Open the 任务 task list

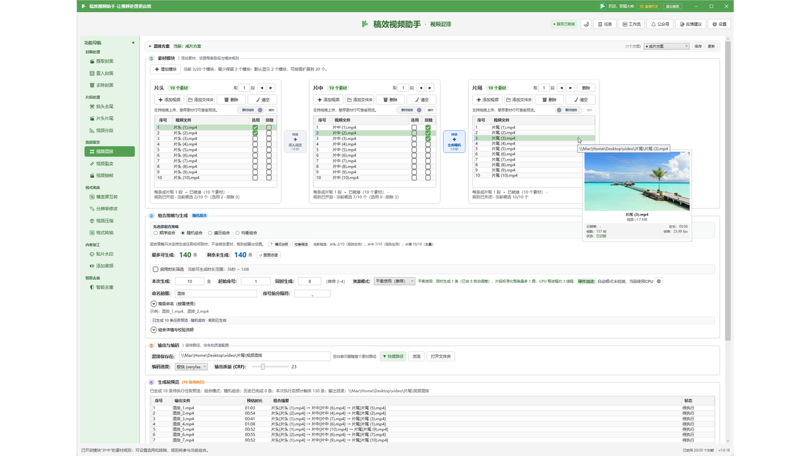pos(605,24)
